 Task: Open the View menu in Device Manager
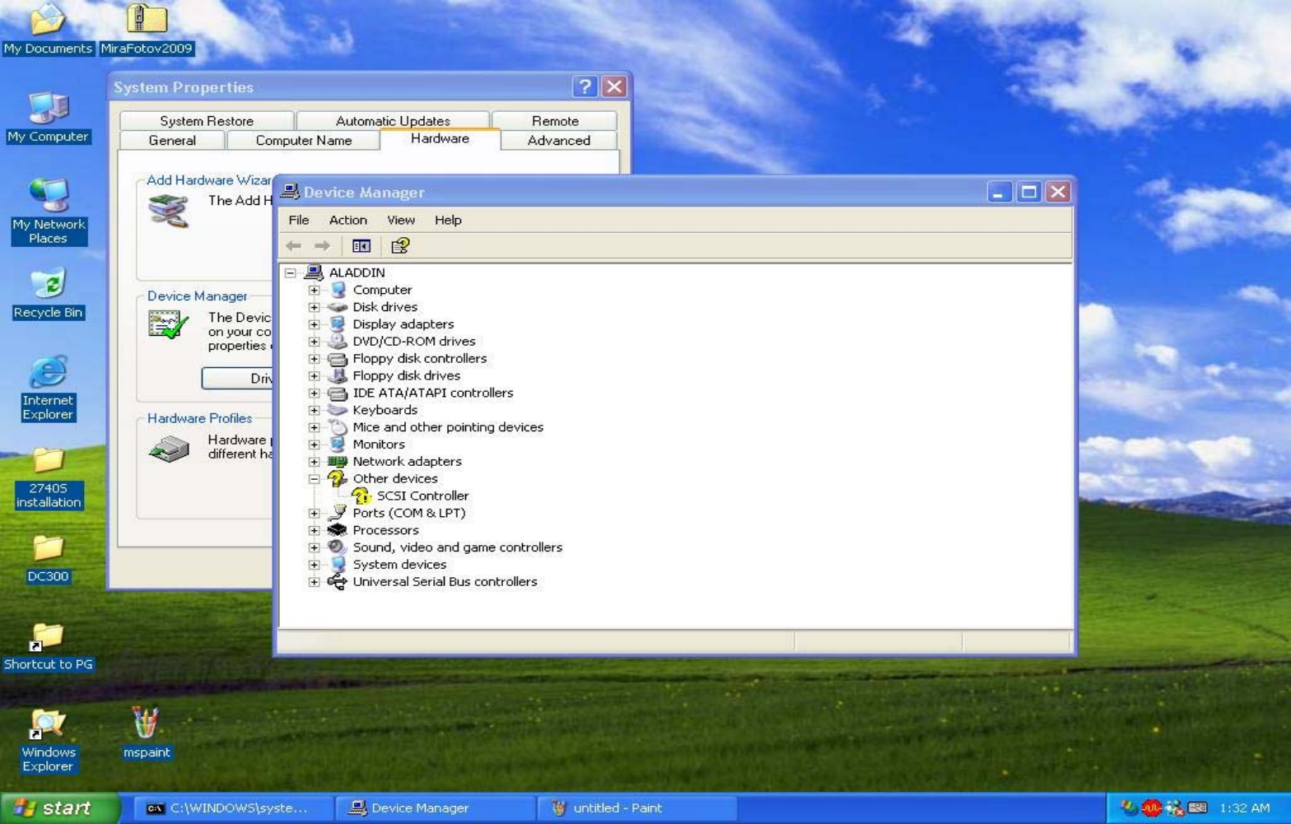(x=401, y=220)
